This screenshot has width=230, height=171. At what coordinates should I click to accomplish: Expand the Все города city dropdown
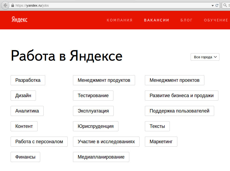coord(205,57)
